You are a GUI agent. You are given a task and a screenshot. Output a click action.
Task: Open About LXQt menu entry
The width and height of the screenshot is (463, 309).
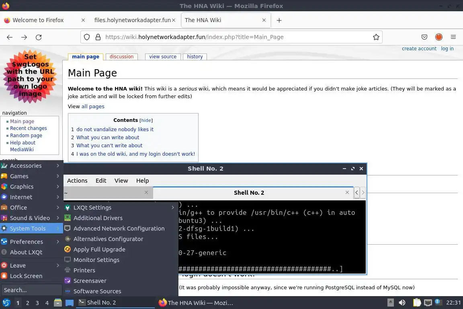[32, 252]
